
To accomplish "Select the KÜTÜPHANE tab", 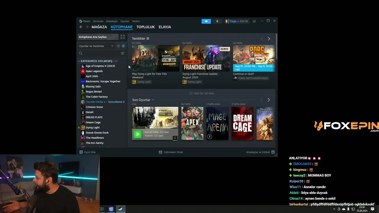I will coord(122,27).
